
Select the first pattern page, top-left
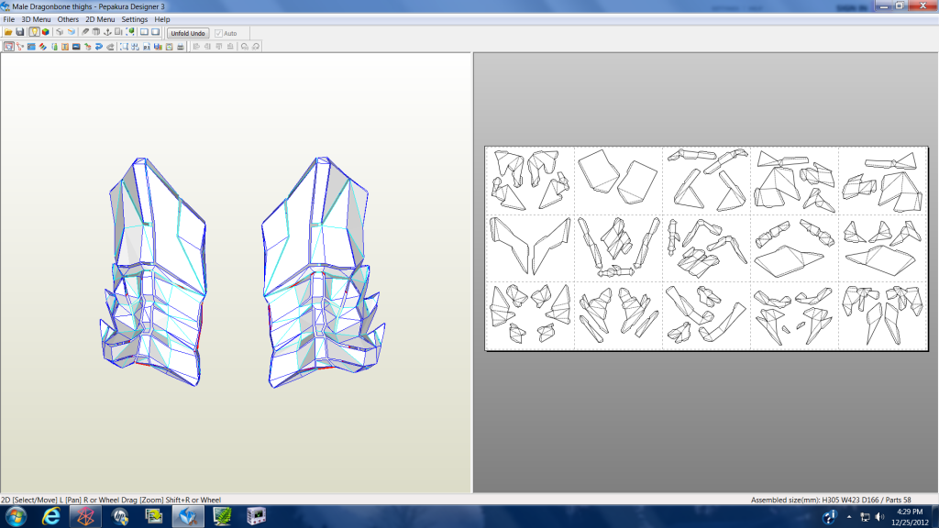531,180
